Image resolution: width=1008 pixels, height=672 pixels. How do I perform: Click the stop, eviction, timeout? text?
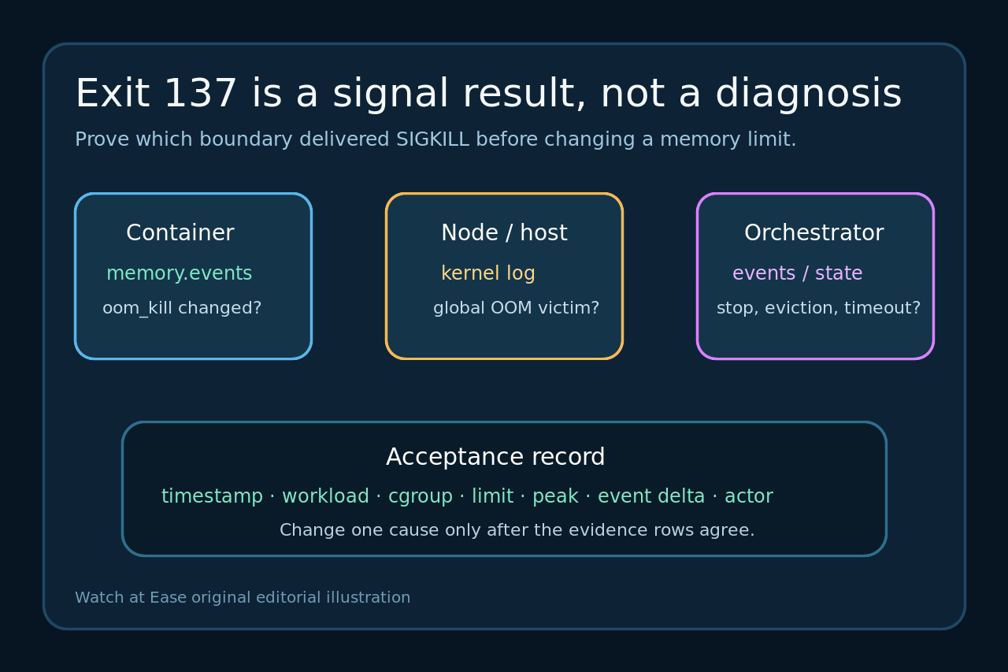tap(819, 308)
